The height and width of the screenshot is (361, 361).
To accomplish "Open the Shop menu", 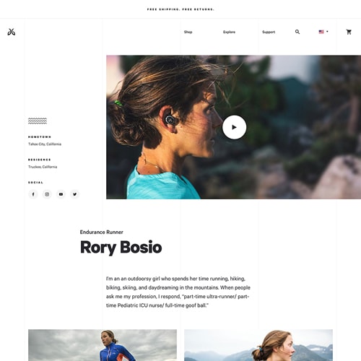I will pos(188,32).
